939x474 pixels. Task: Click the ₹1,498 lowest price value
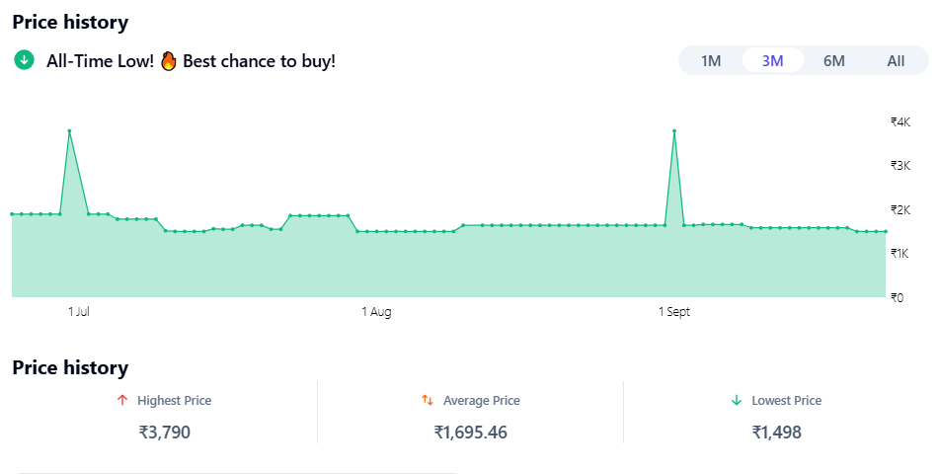776,433
